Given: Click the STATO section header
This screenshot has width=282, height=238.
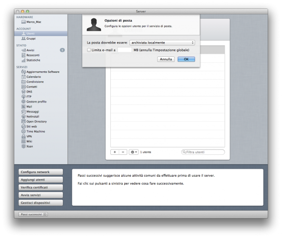Looking at the screenshot, I should (x=21, y=46).
